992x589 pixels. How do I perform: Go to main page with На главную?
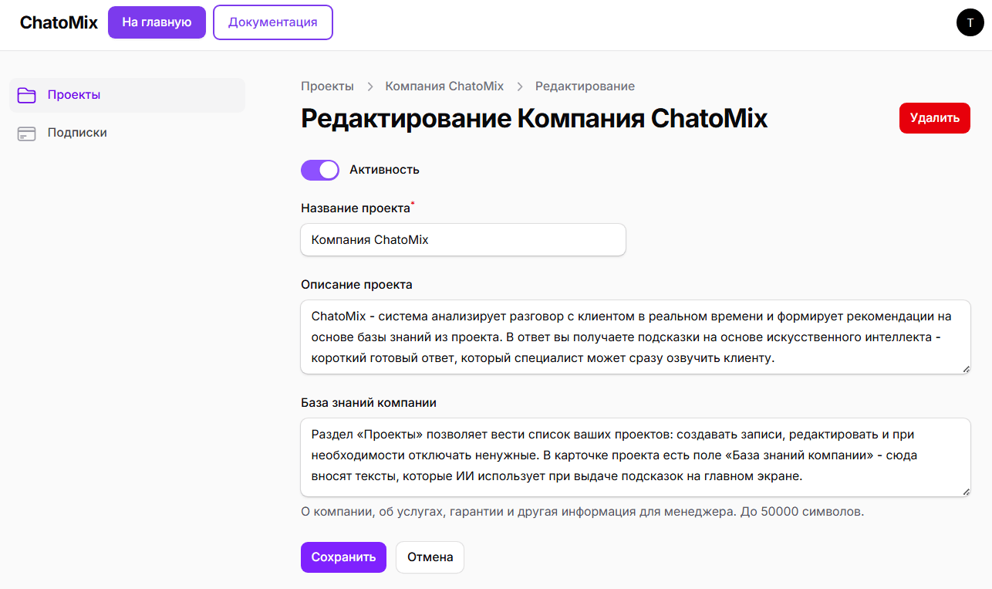click(x=157, y=22)
